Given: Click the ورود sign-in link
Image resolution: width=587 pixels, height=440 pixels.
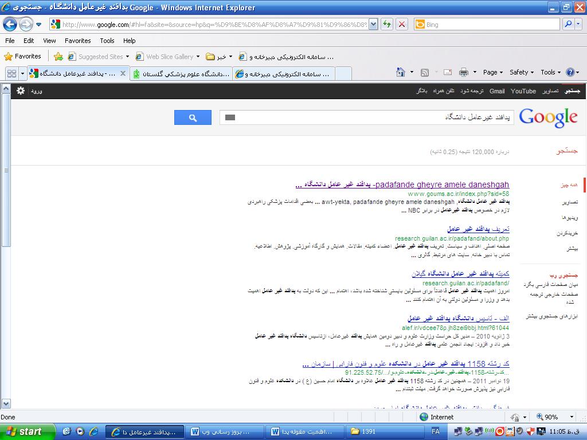Looking at the screenshot, I should (x=36, y=91).
